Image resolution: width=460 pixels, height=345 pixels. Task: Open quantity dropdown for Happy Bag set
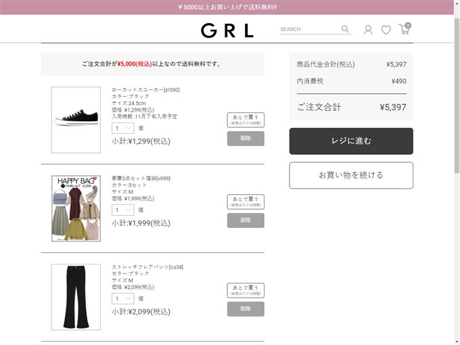pos(123,210)
